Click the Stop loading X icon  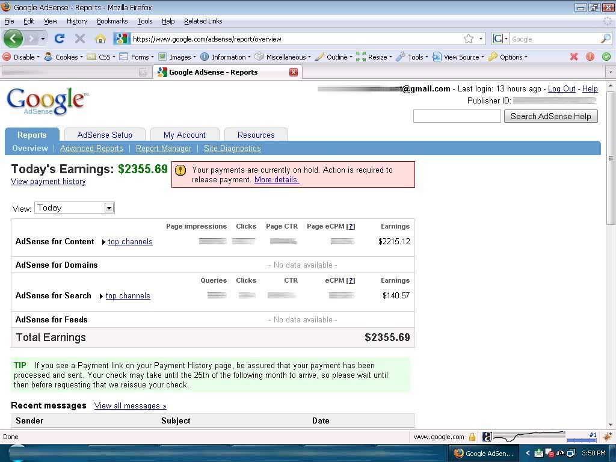click(80, 38)
